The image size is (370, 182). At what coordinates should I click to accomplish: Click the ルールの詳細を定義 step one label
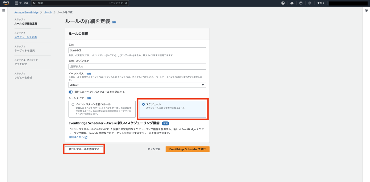(x=26, y=23)
